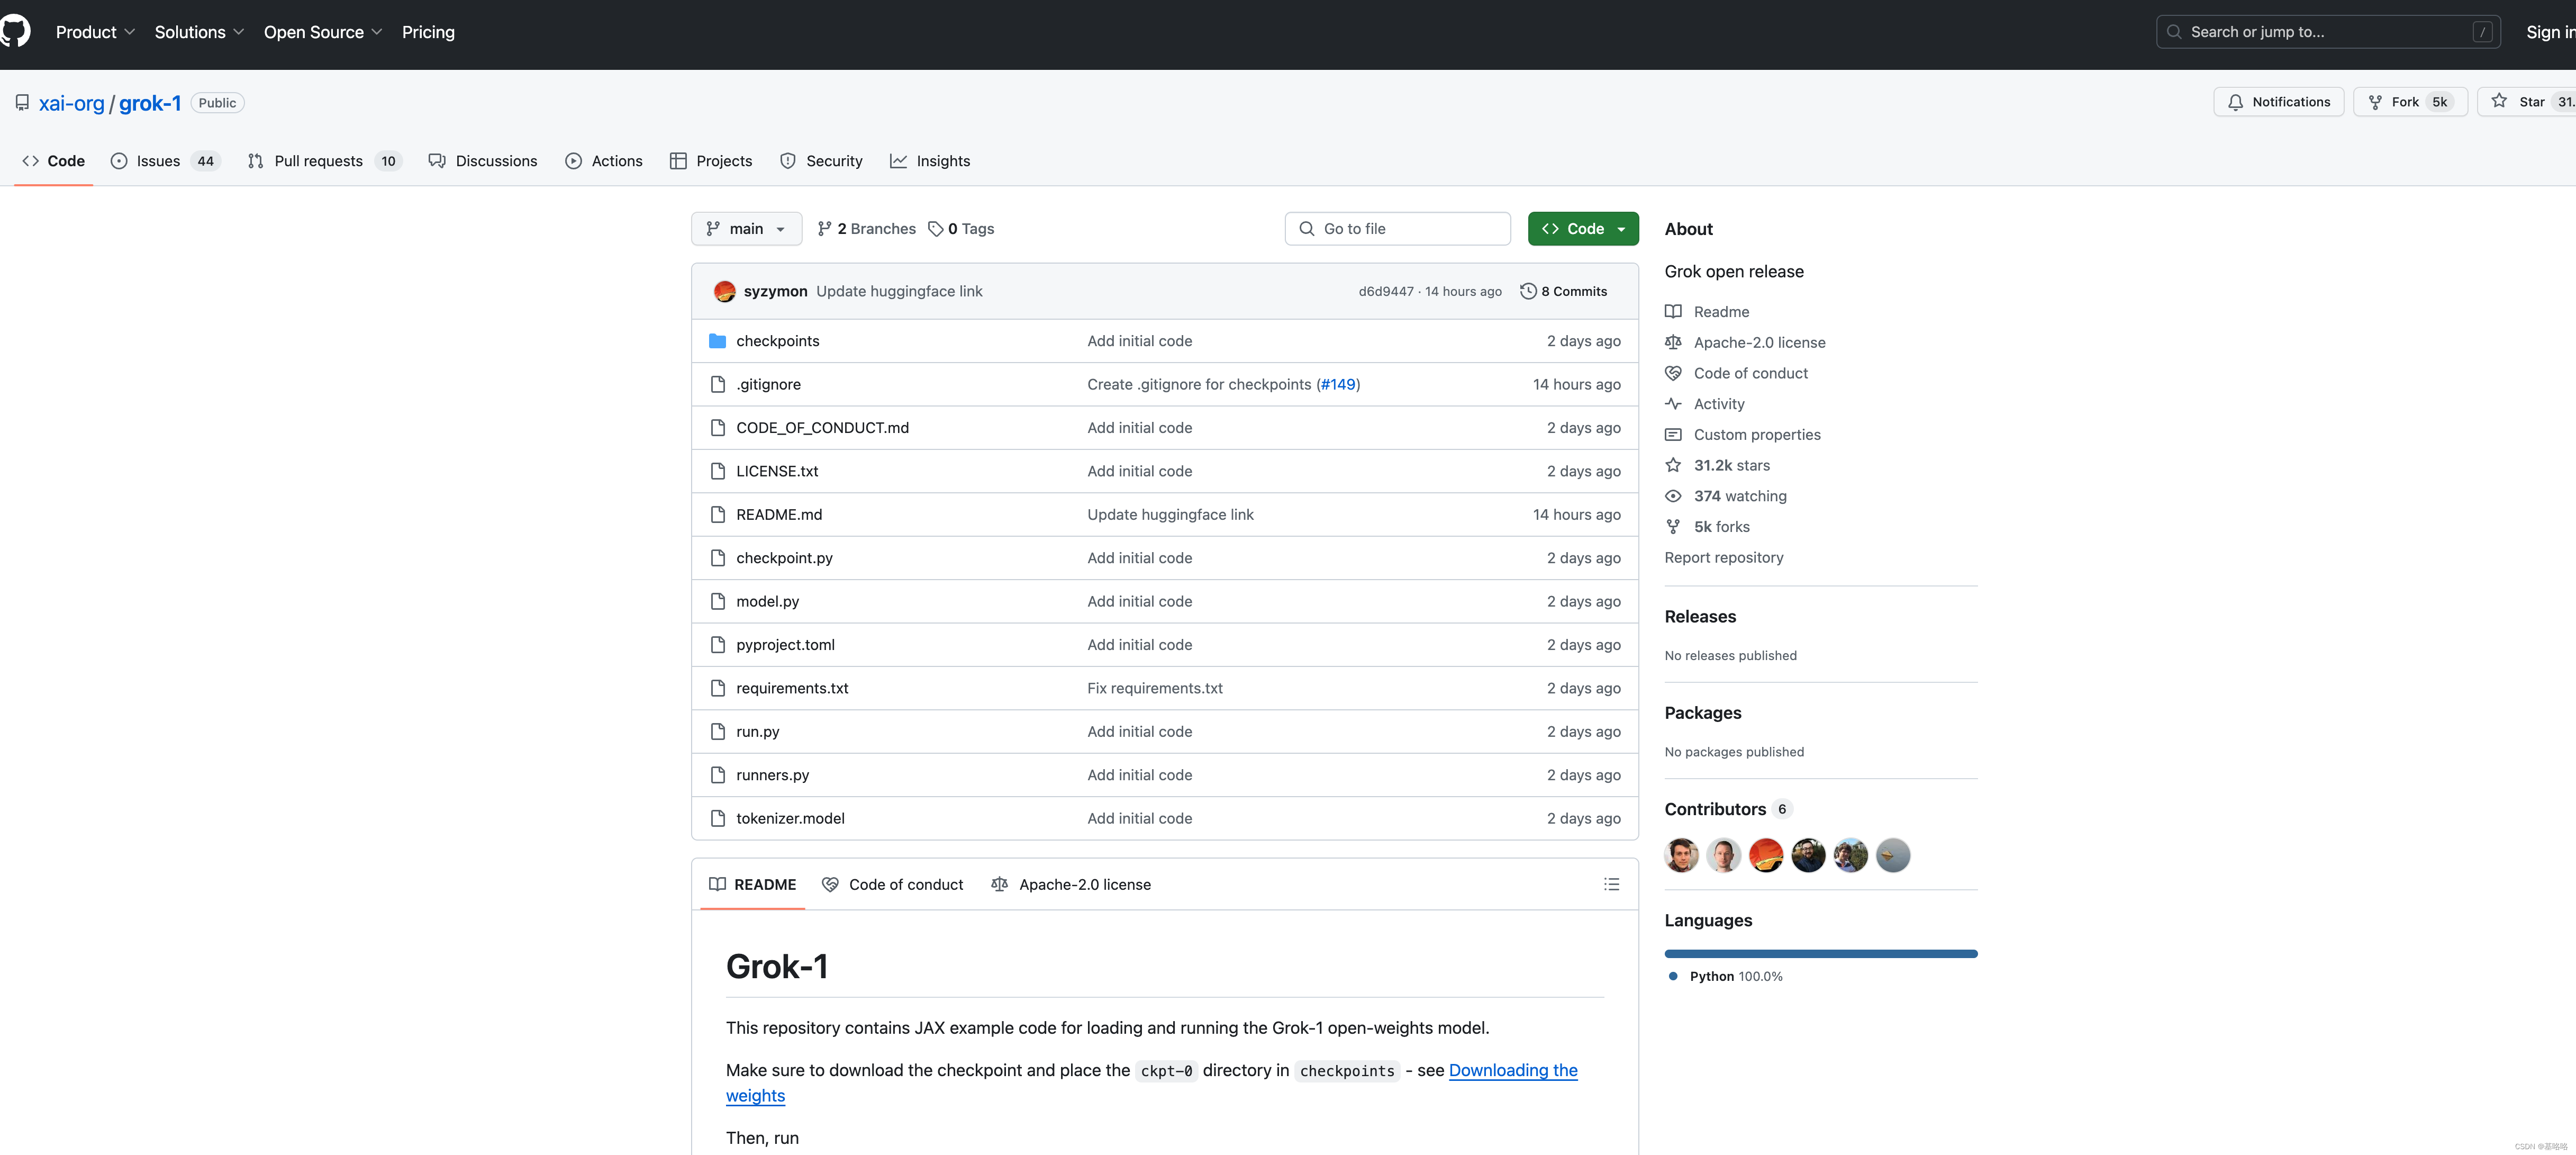This screenshot has width=2576, height=1155.
Task: Select the Python language color dot
Action: point(1673,976)
